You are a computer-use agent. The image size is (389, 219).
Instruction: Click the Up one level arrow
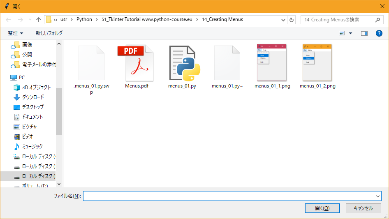click(x=39, y=20)
